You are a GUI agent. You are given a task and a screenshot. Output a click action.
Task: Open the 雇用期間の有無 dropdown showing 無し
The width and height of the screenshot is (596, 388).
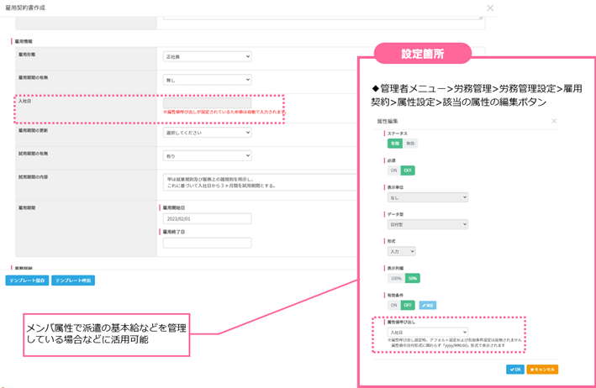[207, 80]
